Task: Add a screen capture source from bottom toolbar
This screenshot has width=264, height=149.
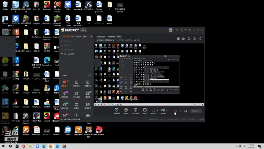Action: coord(116,111)
